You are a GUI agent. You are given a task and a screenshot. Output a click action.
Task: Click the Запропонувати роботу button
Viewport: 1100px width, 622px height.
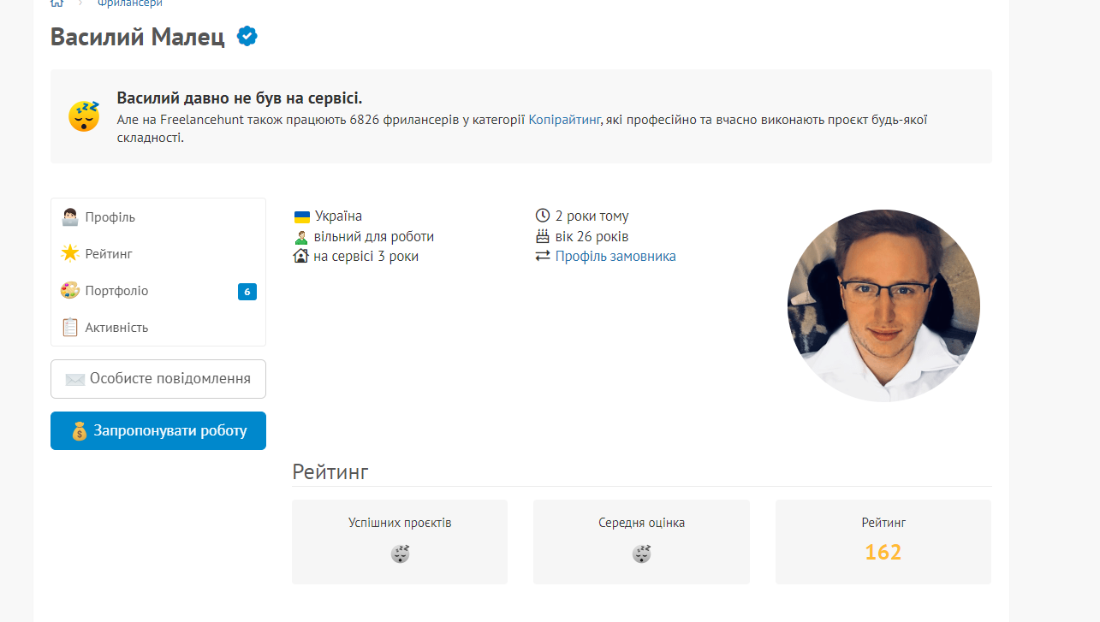[158, 430]
